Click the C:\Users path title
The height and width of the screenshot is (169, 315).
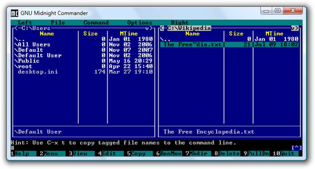click(36, 28)
